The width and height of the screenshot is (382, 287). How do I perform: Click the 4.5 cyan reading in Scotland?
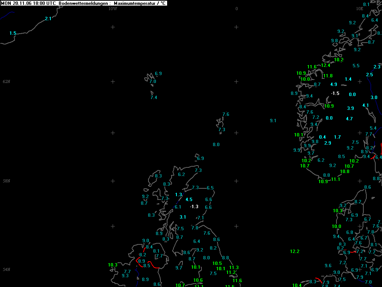tap(189, 200)
